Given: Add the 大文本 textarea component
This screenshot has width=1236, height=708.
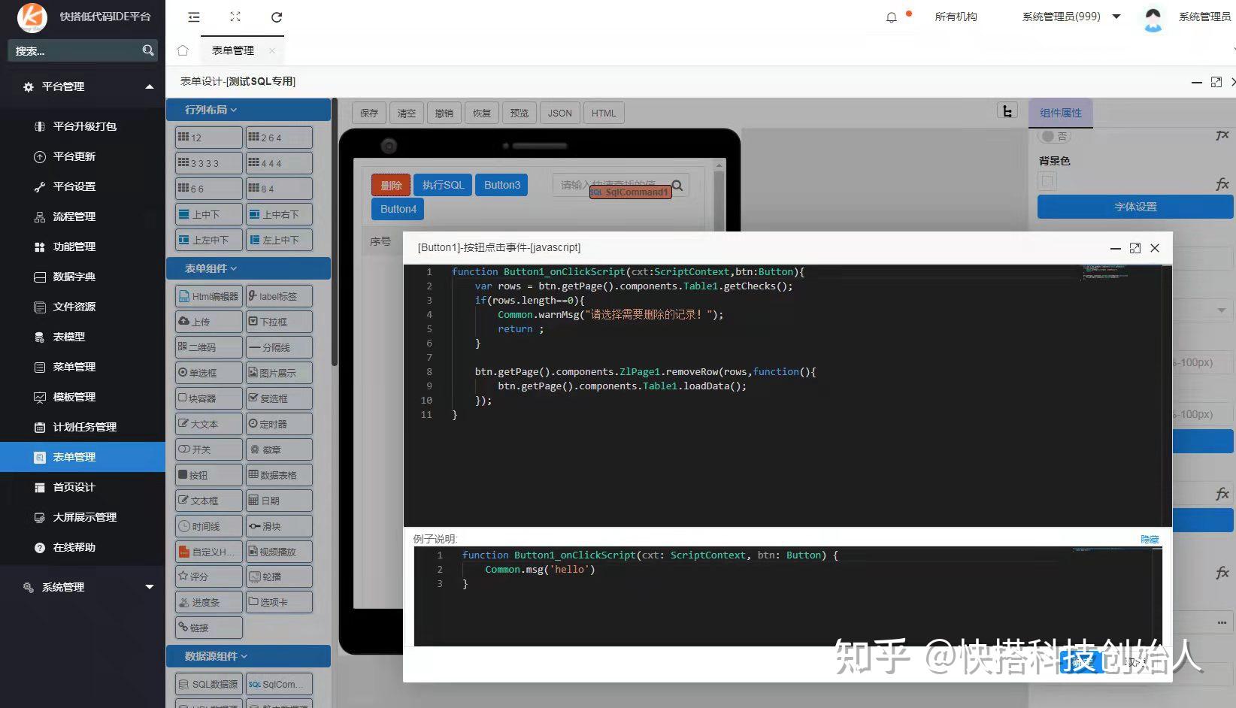Looking at the screenshot, I should (209, 424).
